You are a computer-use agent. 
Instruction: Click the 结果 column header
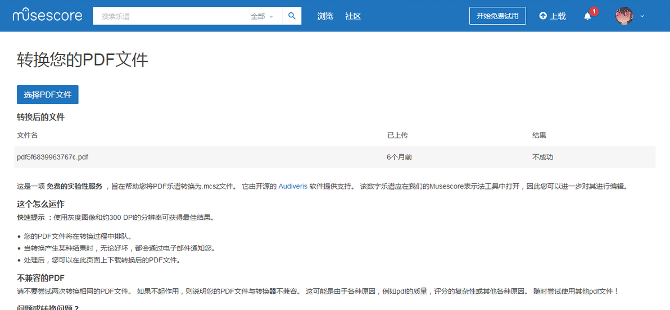click(x=539, y=135)
